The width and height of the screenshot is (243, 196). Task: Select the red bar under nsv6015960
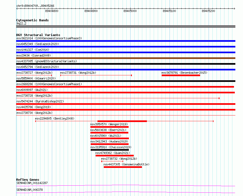coord(109,138)
